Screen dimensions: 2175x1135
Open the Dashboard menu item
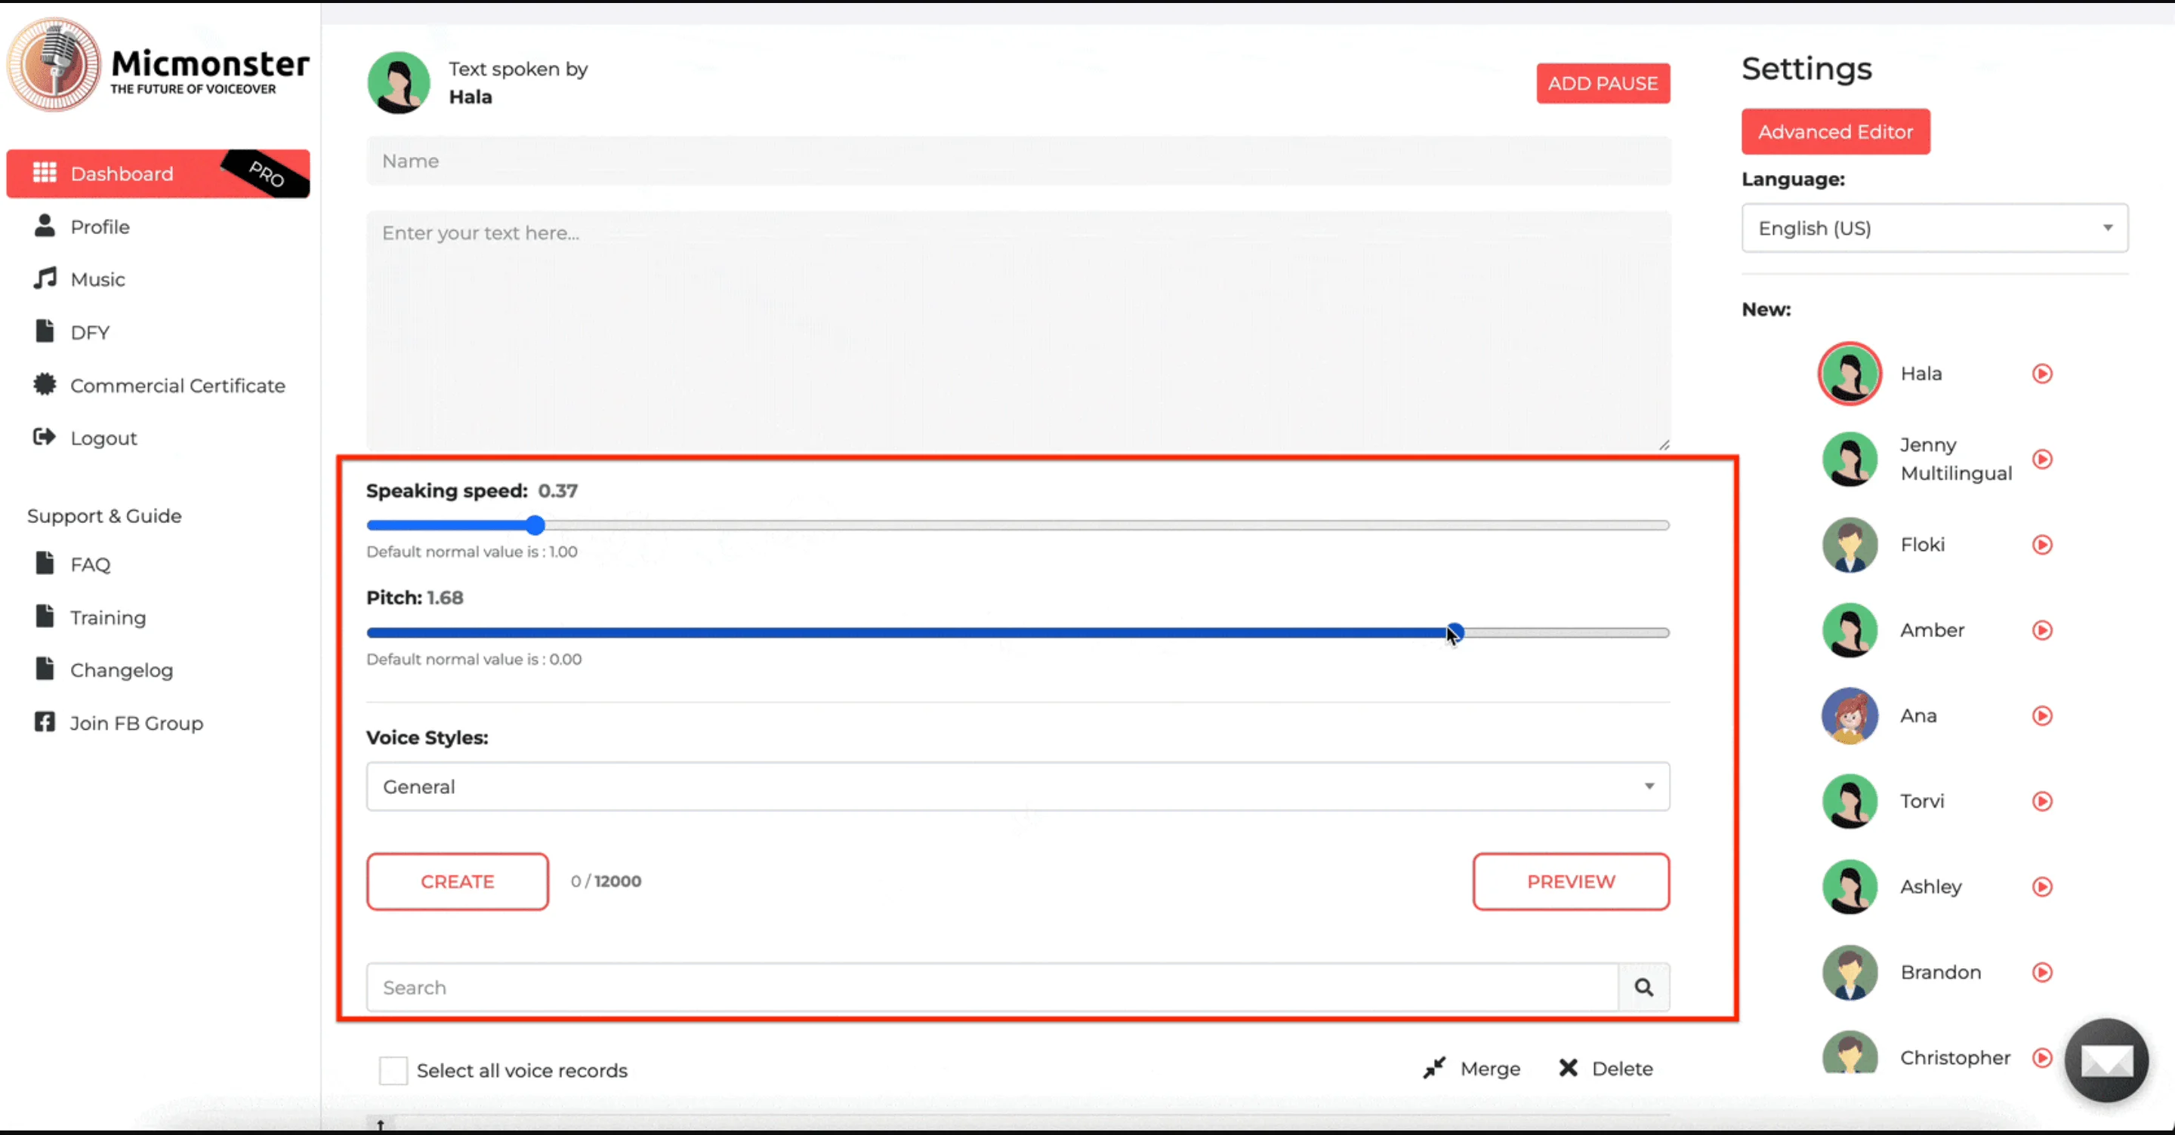[158, 174]
